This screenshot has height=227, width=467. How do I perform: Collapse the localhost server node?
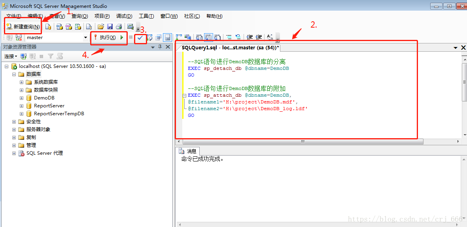tap(6, 66)
